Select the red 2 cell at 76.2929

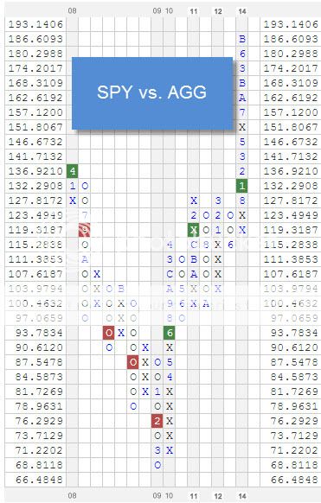157,421
